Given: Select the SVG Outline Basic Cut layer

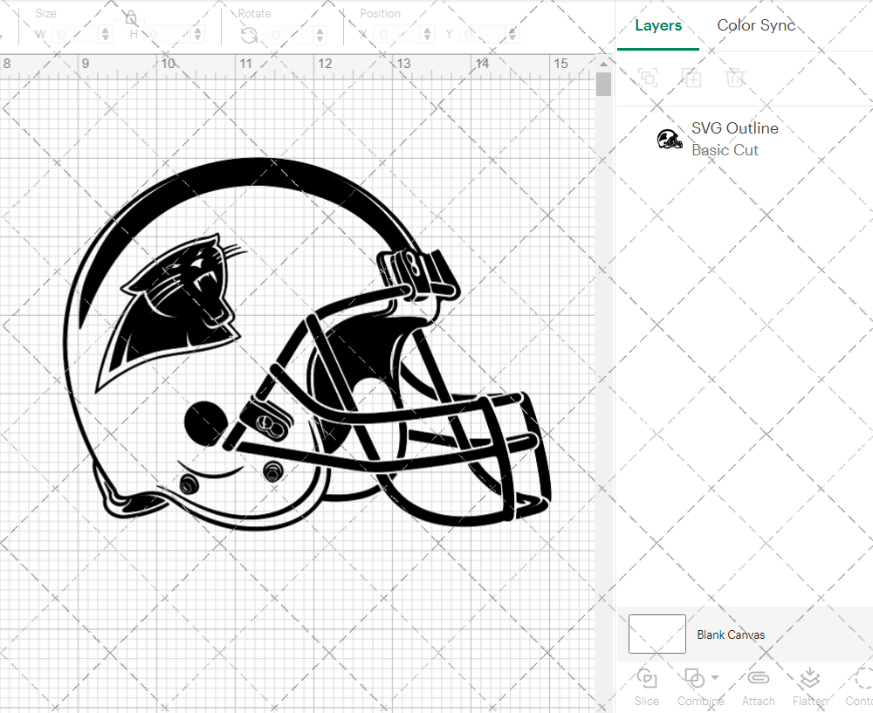Looking at the screenshot, I should point(734,139).
